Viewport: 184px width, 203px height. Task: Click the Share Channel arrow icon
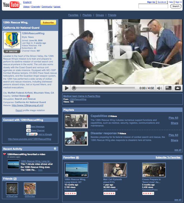[x=28, y=130]
